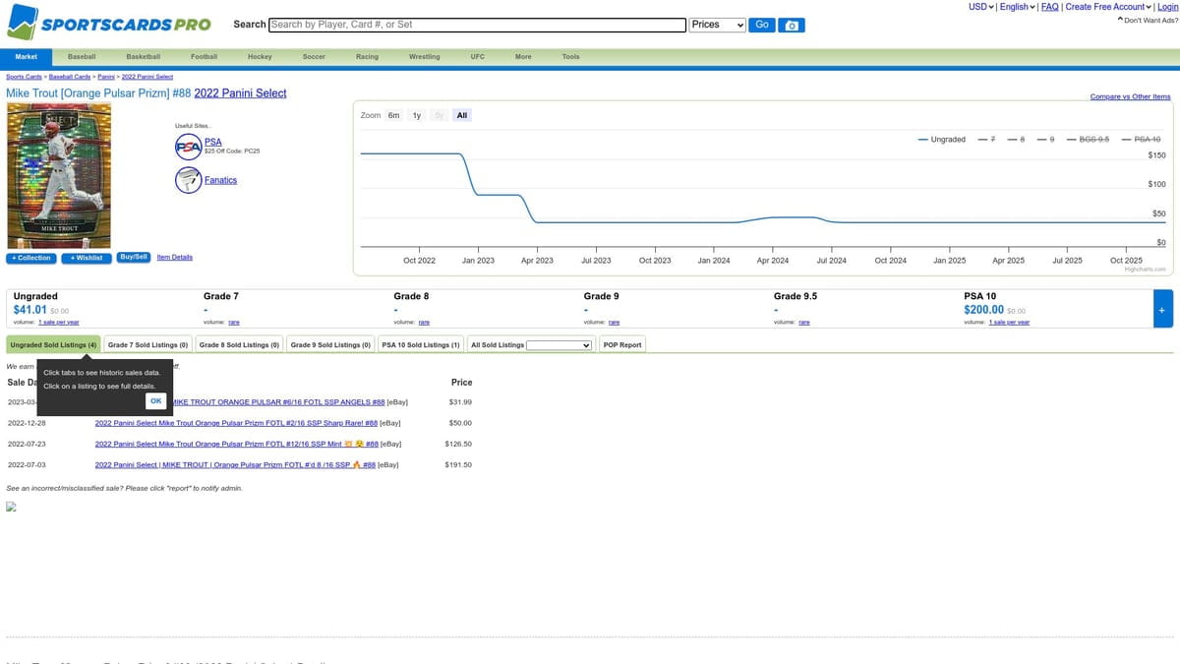This screenshot has width=1180, height=664.
Task: Toggle the PSA 10 series in chart legend
Action: (1142, 140)
